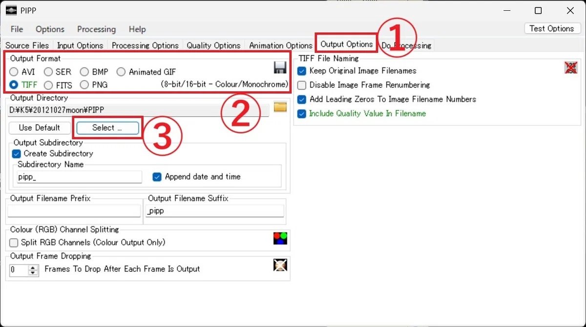Switch to the Input Options tab
Image resolution: width=586 pixels, height=327 pixels.
(80, 45)
